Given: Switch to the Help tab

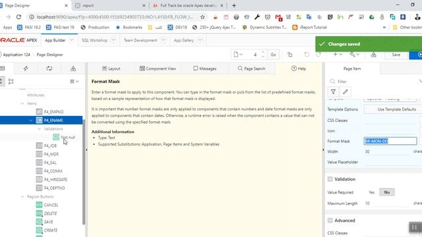Looking at the screenshot, I should 299,68.
